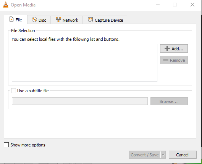The height and width of the screenshot is (164, 202).
Task: Switch to the Disc tab
Action: pos(39,20)
